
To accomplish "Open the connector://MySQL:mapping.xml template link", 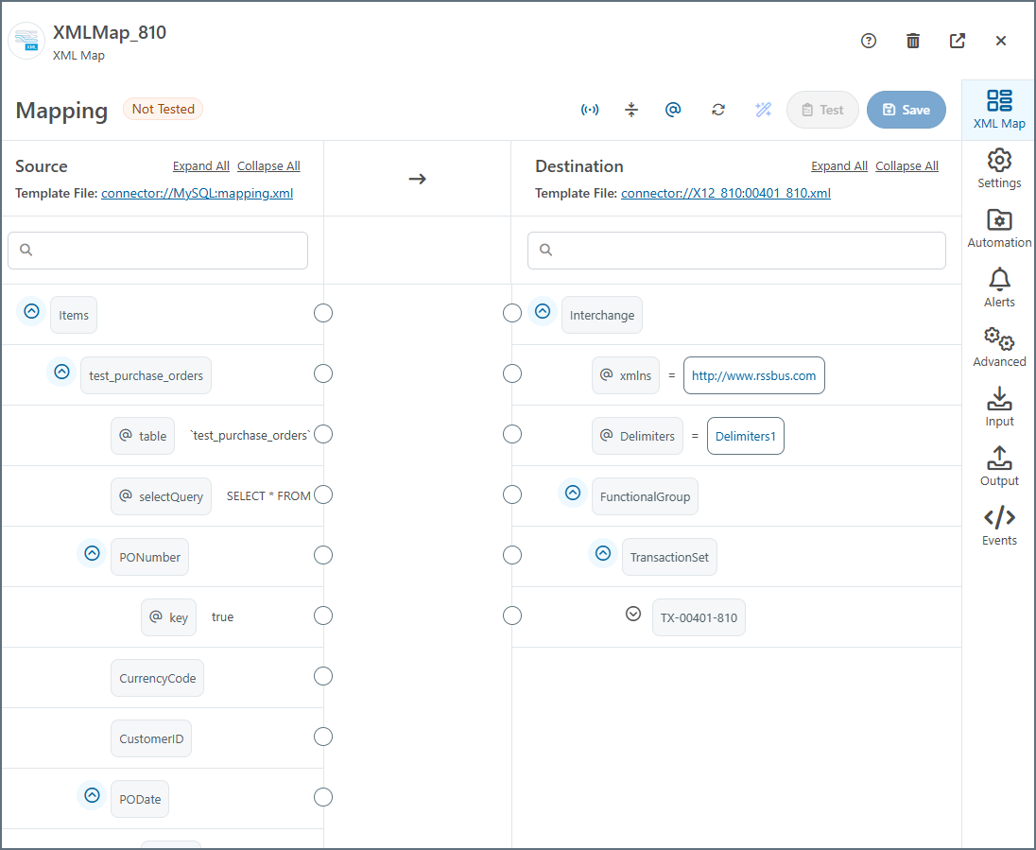I will pos(197,193).
